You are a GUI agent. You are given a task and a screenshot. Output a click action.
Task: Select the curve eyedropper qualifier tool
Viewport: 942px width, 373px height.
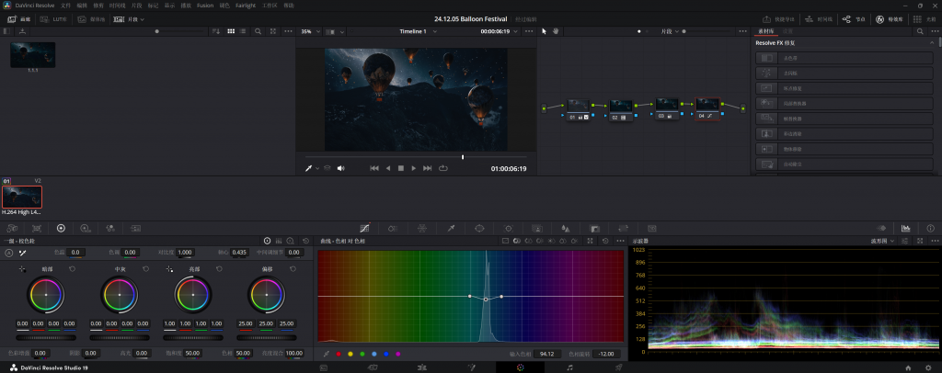point(327,354)
